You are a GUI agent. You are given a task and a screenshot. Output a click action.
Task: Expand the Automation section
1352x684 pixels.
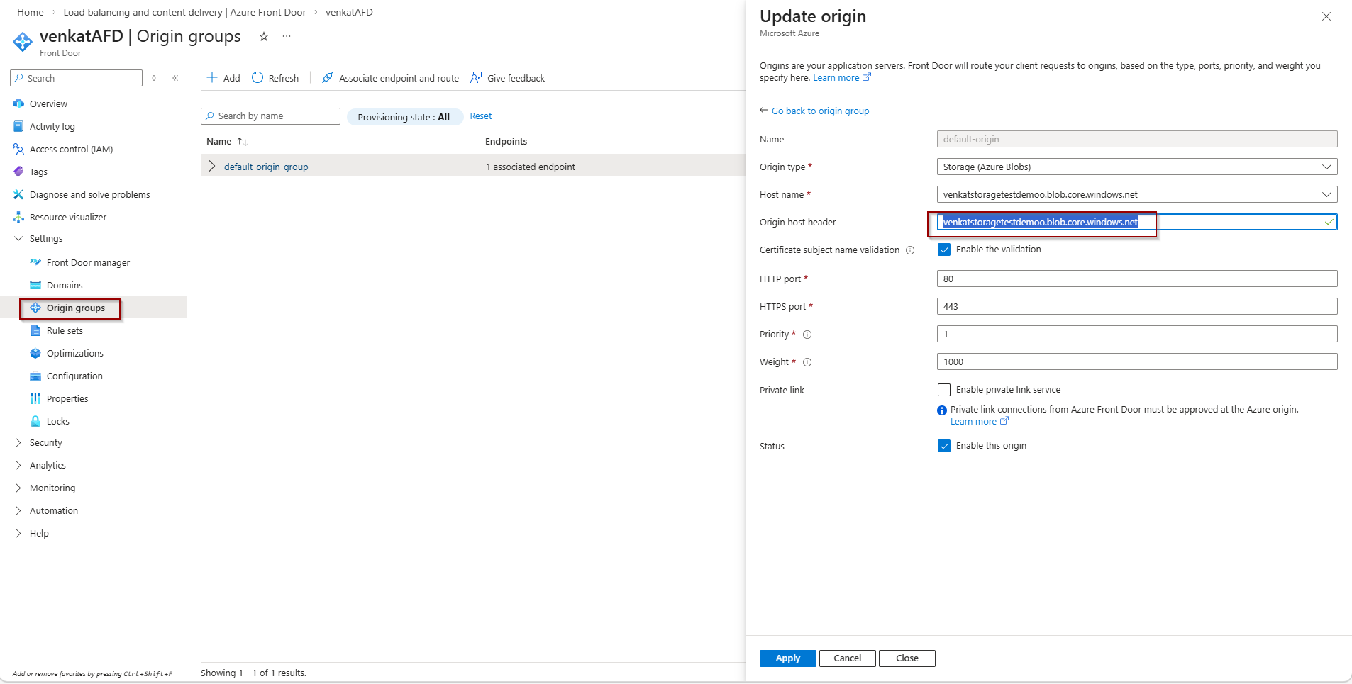click(x=18, y=511)
